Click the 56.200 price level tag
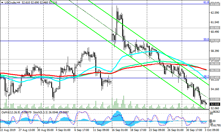Screen dimensions: 221x133 [215, 70]
